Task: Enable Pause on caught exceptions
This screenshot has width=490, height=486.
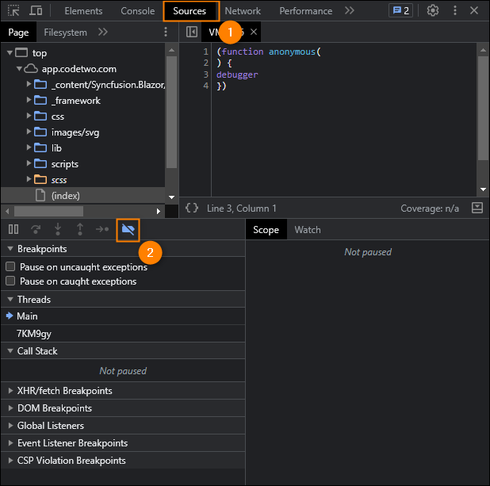Action: pos(10,281)
